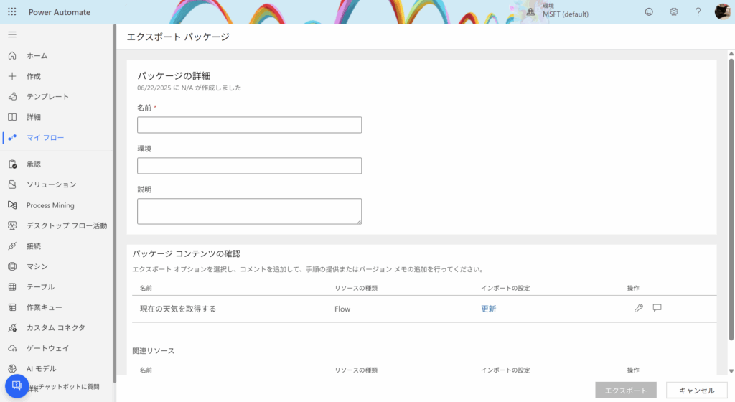Image resolution: width=735 pixels, height=402 pixels.
Task: Click the パッケージ コンテンツの確認 heading
Action: tap(186, 253)
